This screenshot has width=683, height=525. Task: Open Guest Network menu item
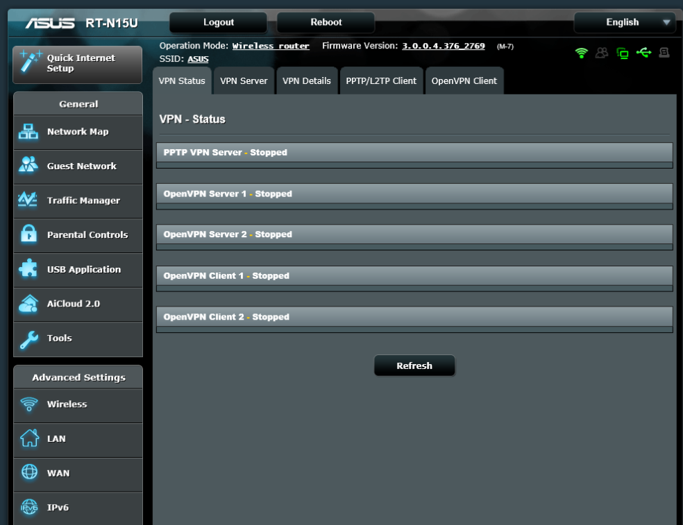click(x=78, y=166)
